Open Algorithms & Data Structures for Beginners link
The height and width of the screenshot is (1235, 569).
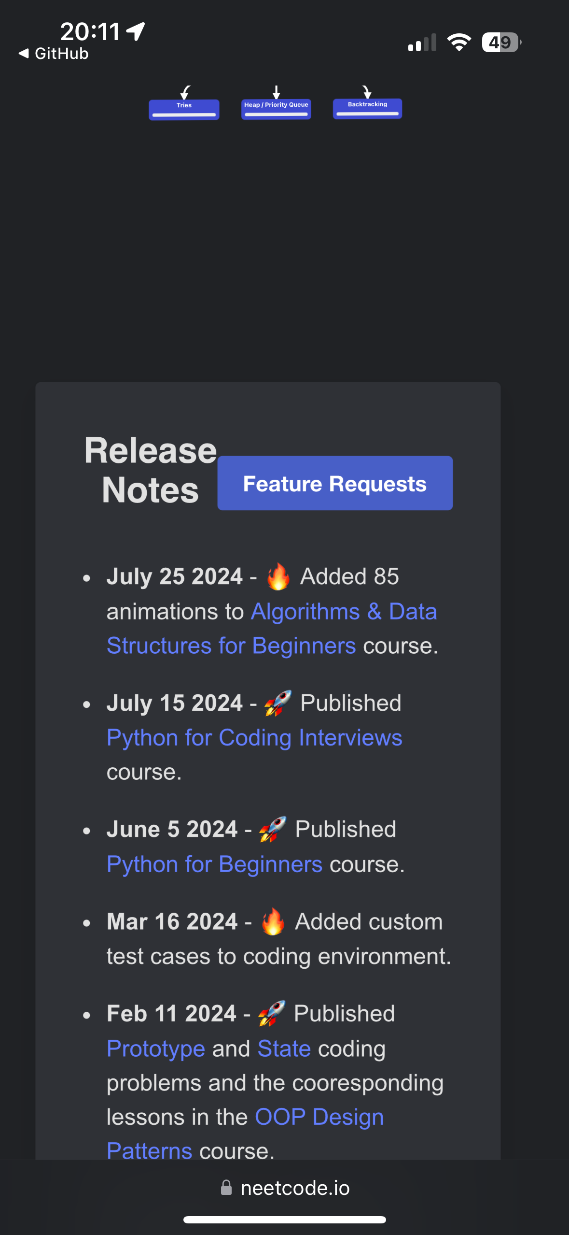click(272, 629)
